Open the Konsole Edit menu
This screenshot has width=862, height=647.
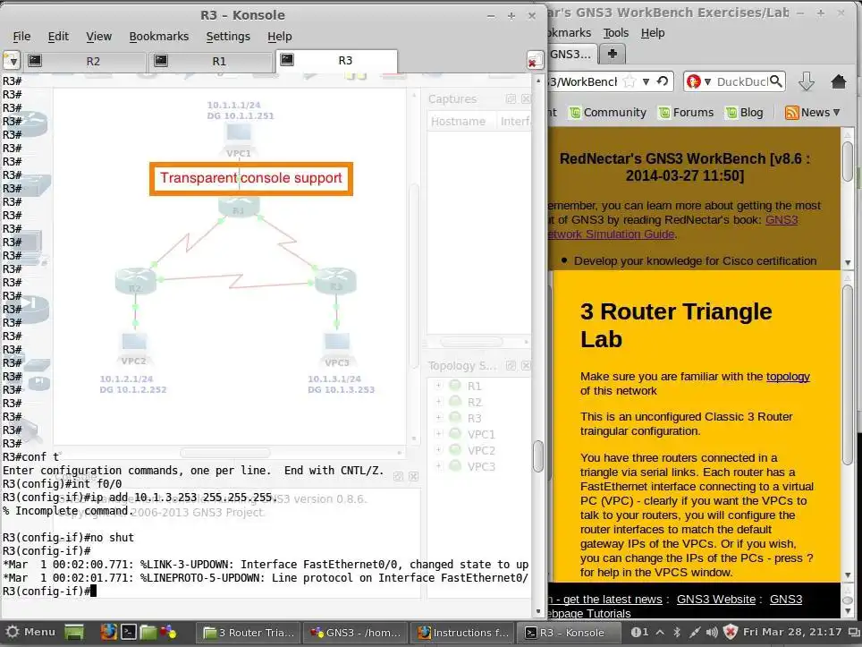pos(58,37)
